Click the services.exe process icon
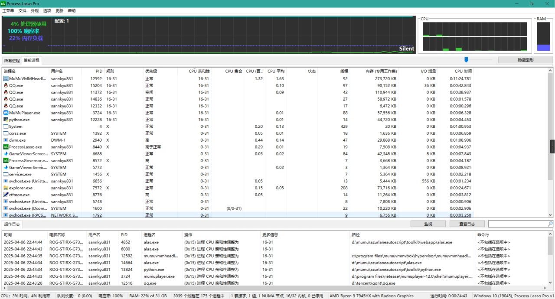555x299 pixels. (6, 174)
